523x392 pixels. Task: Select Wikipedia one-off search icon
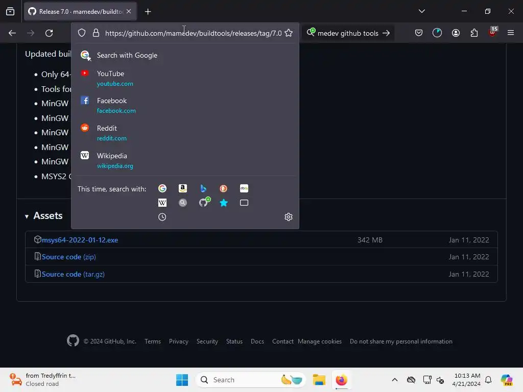pos(162,203)
